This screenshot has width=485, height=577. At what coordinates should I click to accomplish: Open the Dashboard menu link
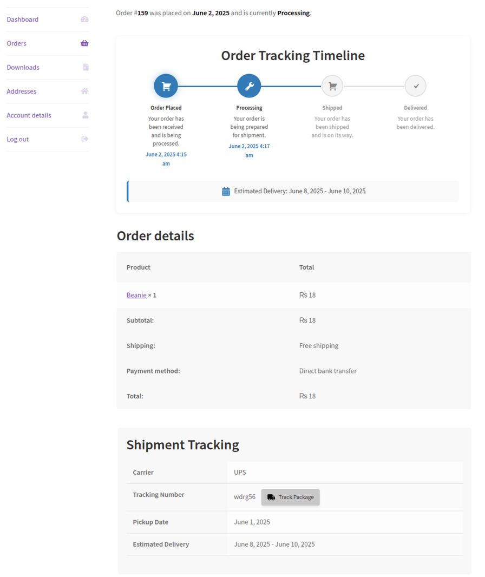[22, 19]
